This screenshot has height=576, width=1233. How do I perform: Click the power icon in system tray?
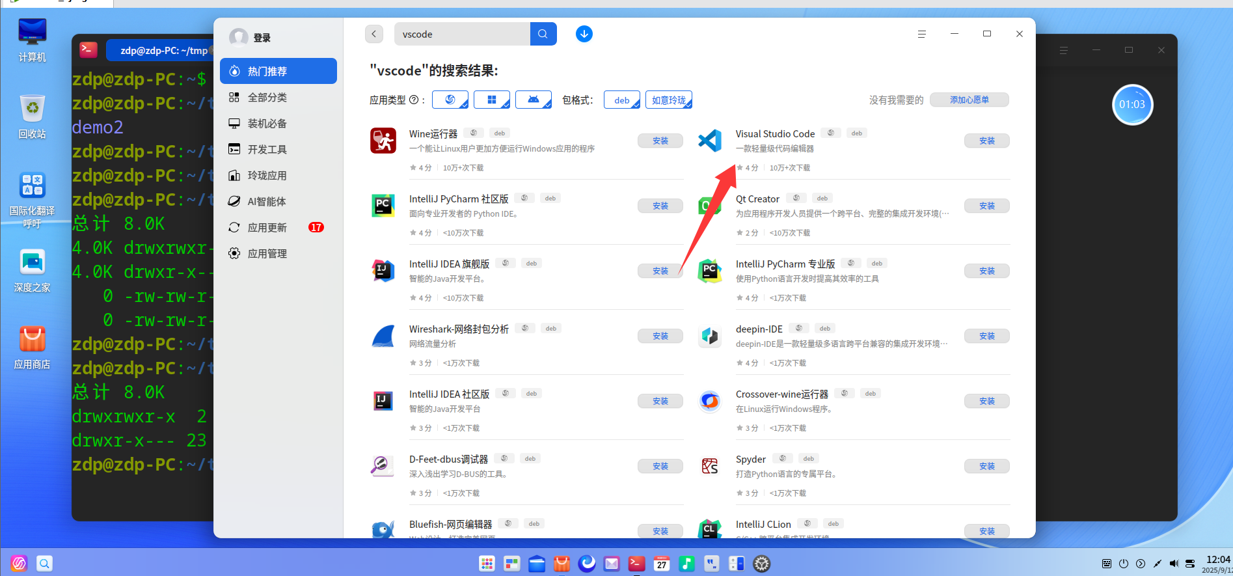click(x=1124, y=564)
